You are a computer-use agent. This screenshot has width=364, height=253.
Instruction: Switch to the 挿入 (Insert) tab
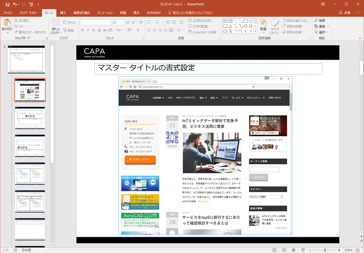pyautogui.click(x=63, y=13)
